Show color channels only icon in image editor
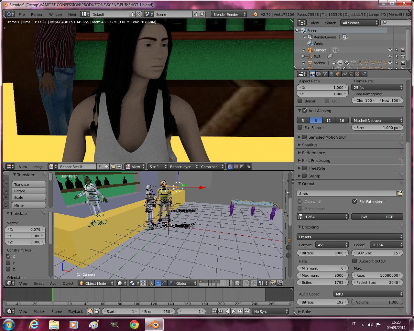This screenshot has width=414, height=331. click(x=236, y=166)
